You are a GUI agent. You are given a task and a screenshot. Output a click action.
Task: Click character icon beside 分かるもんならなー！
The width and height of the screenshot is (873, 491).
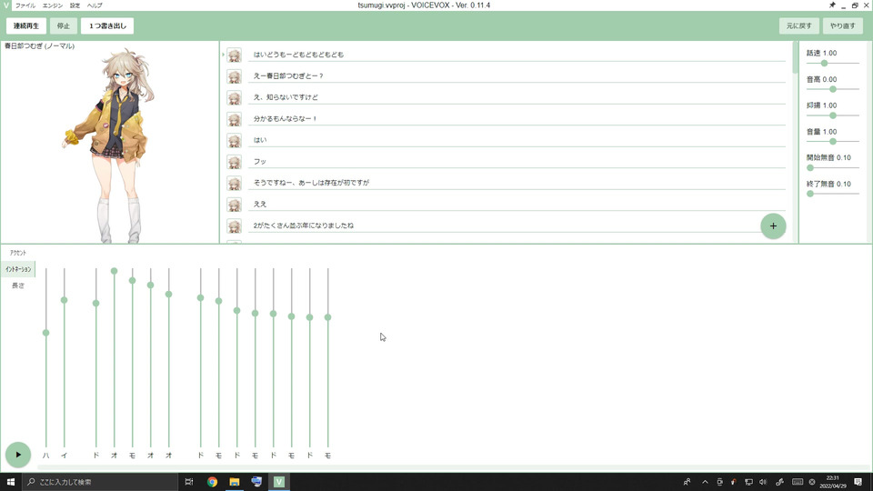point(235,119)
